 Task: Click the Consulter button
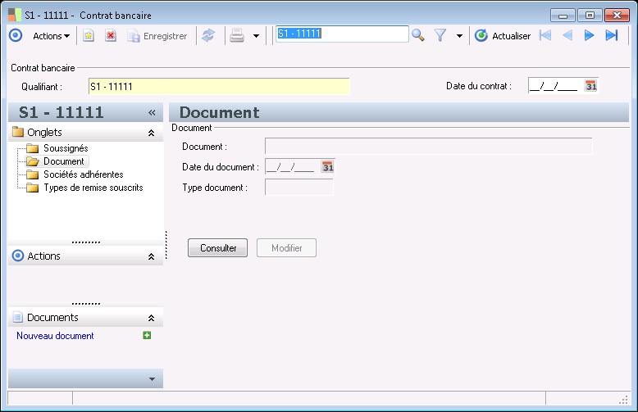click(217, 248)
